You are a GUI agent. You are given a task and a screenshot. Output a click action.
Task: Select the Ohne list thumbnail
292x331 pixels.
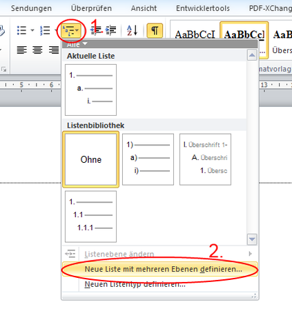pyautogui.click(x=90, y=159)
